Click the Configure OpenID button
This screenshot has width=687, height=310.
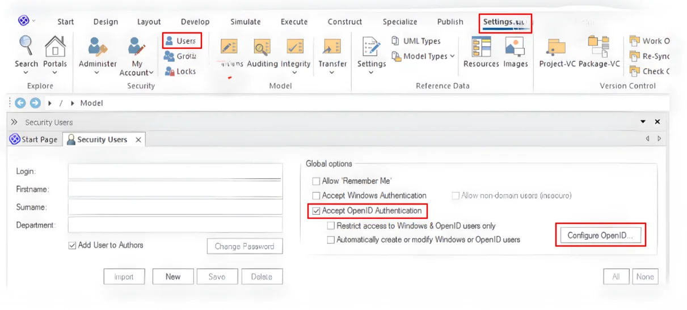[x=600, y=235]
